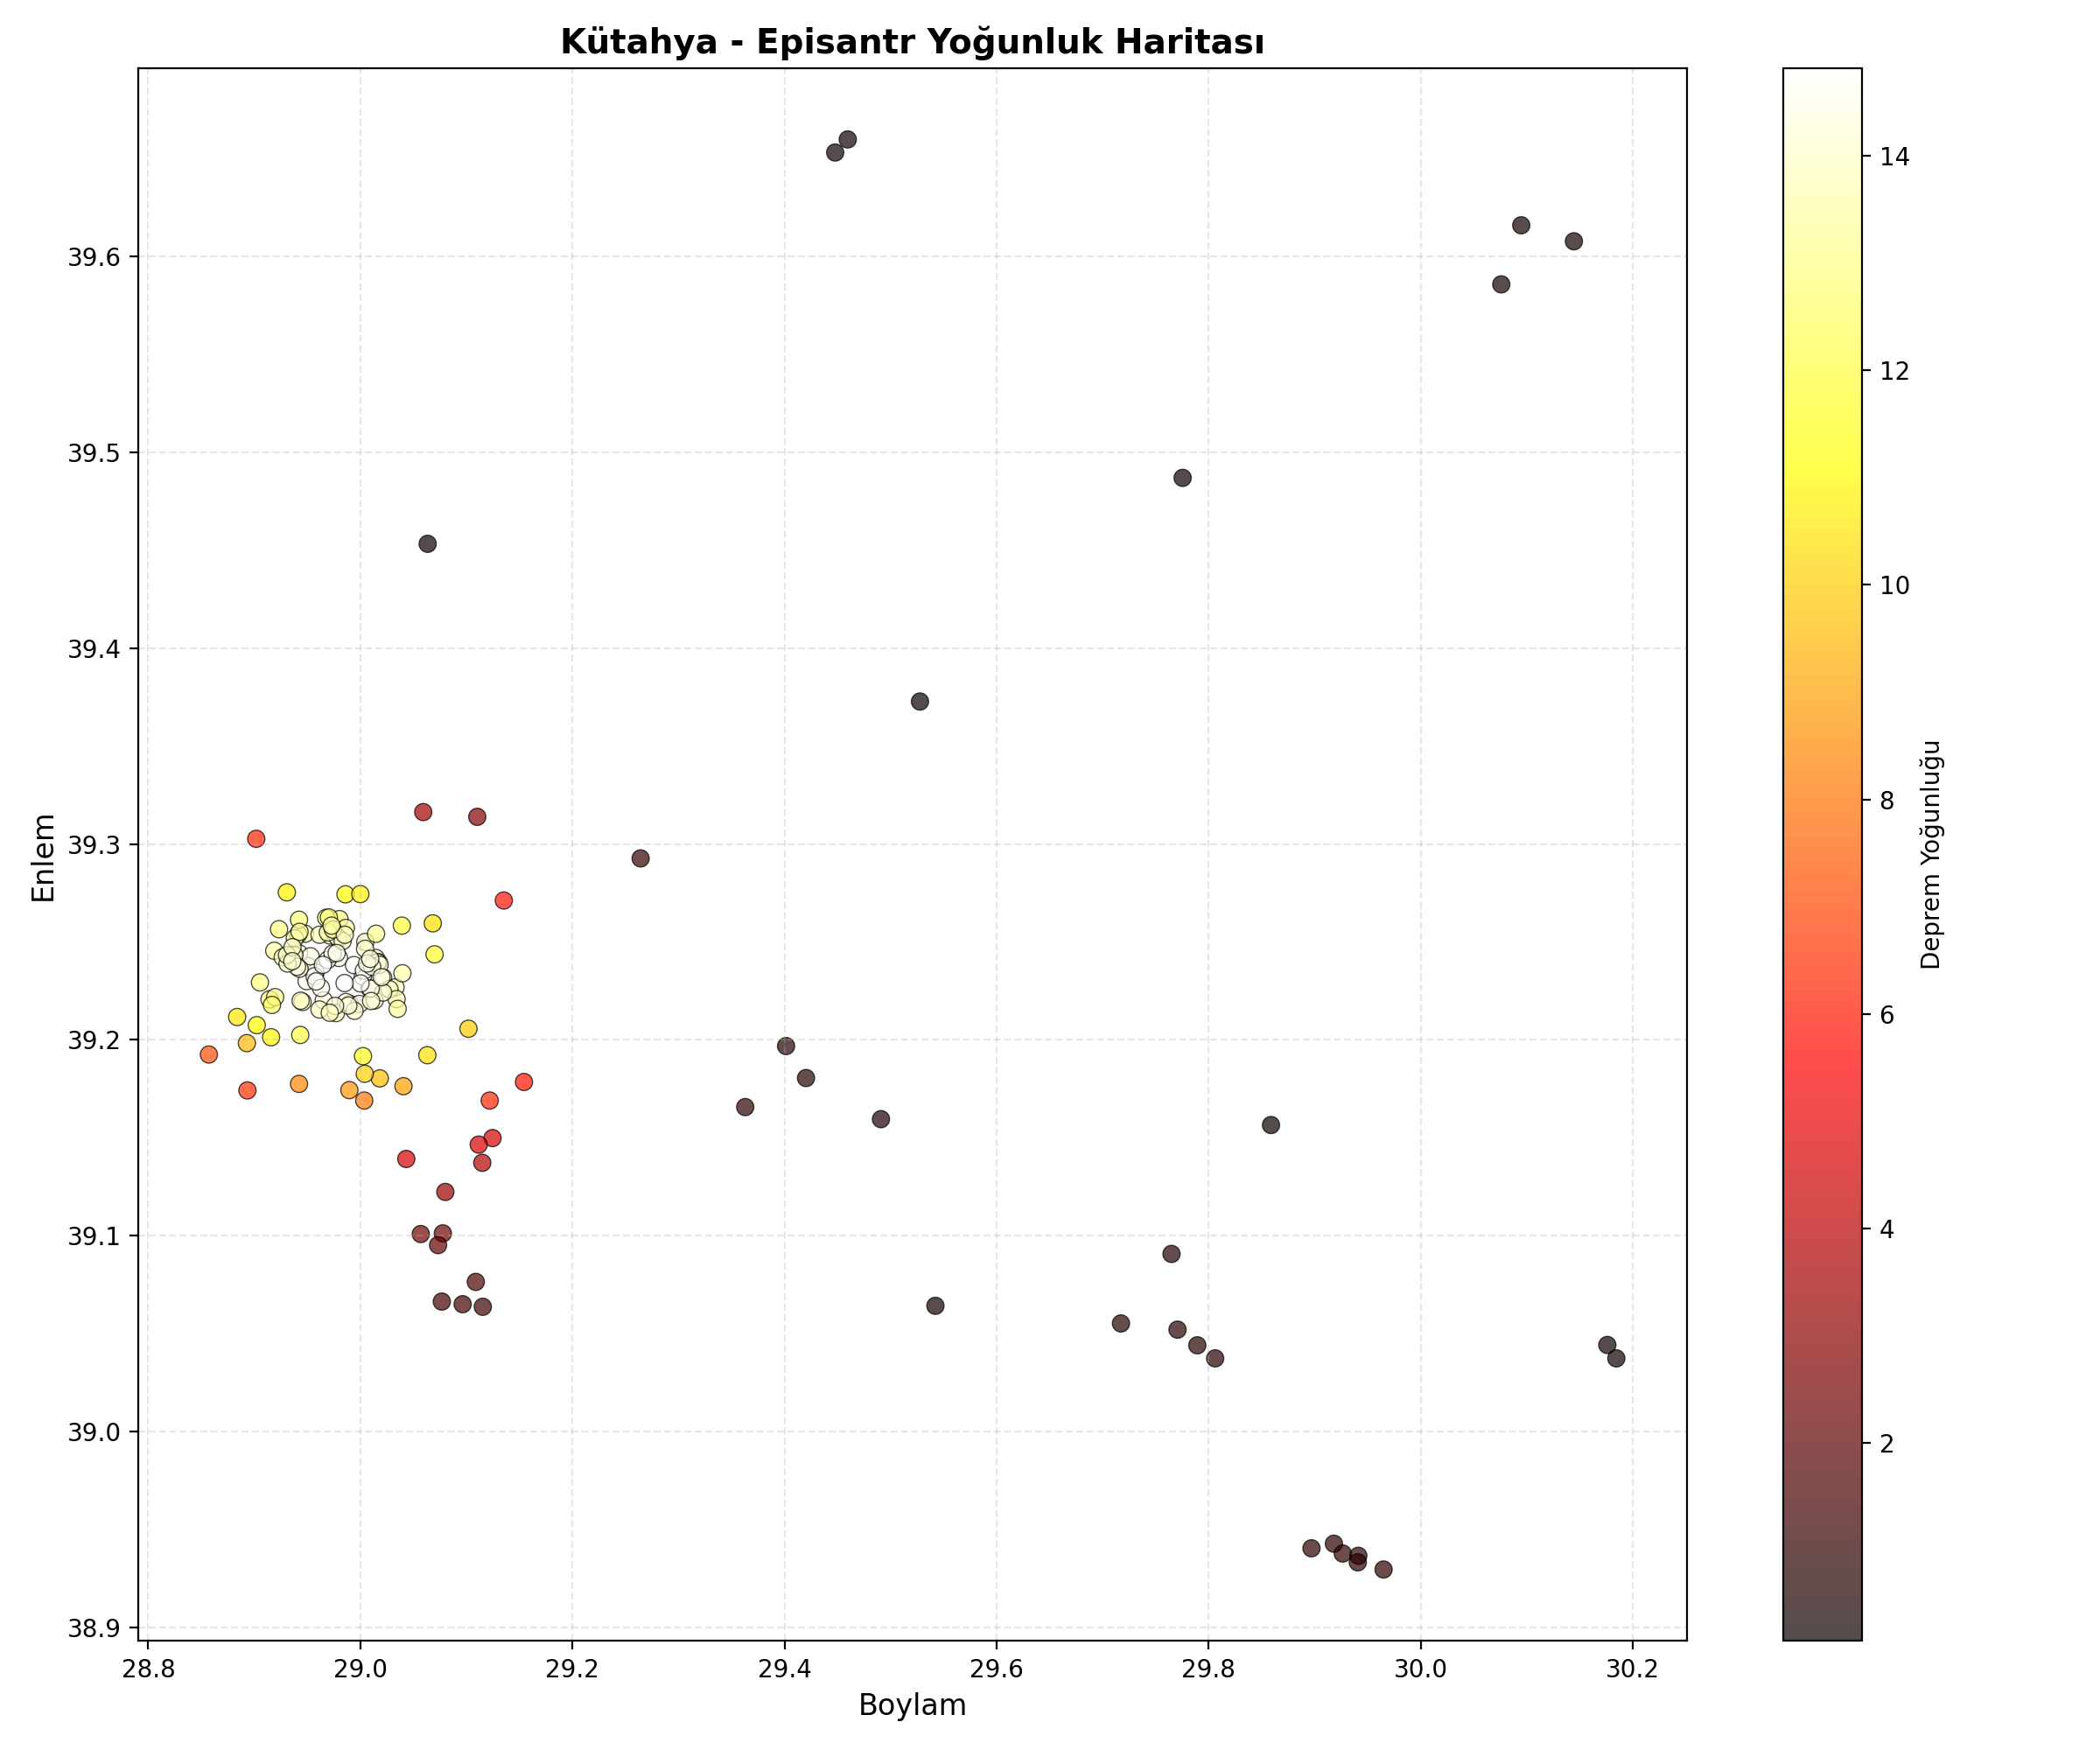Click the colorbar gradient at level 2
Screen dimensions: 2100x1750
click(1822, 1443)
